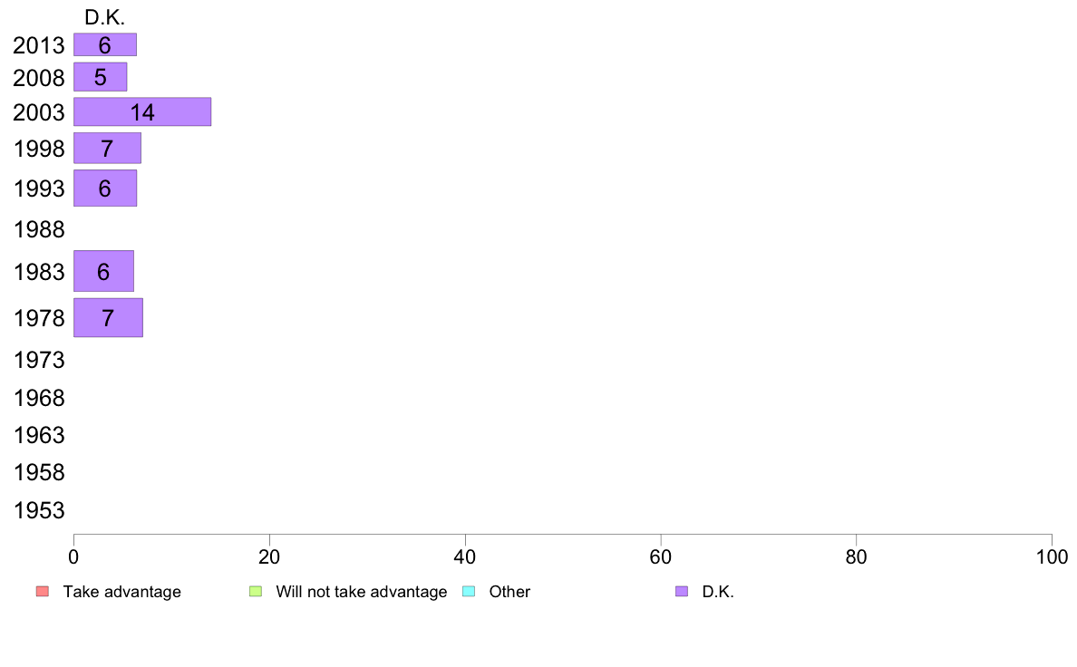The width and height of the screenshot is (1077, 667).
Task: Click the Other legend text
Action: (509, 592)
